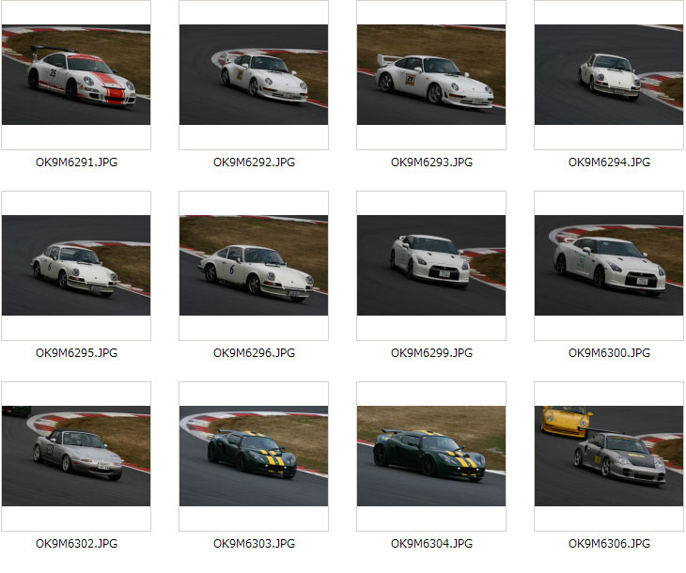This screenshot has width=686, height=573.
Task: Click the OK9M6294.JPG thumbnail
Action: click(609, 75)
